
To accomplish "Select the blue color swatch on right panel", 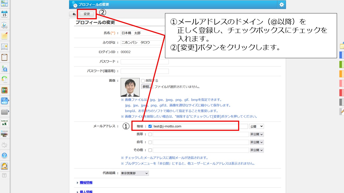I will (x=342, y=55).
